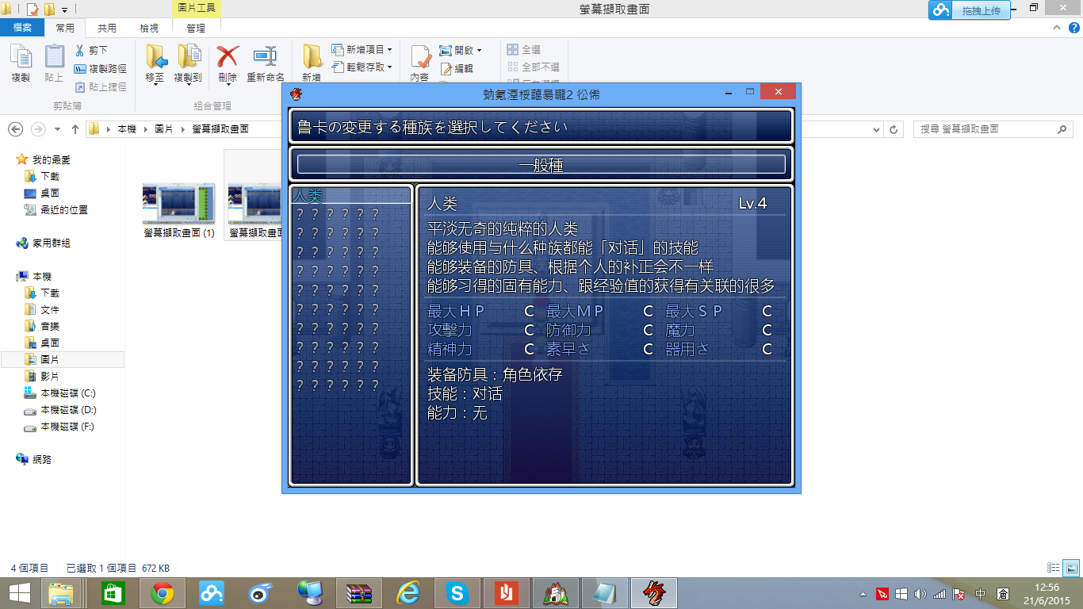
Task: Open the address bar history dropdown
Action: [x=876, y=129]
